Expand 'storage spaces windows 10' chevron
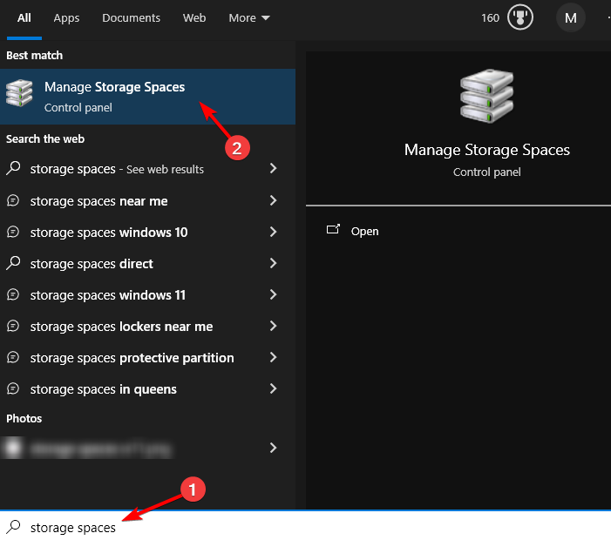Viewport: 611px width, 540px height. coord(273,232)
